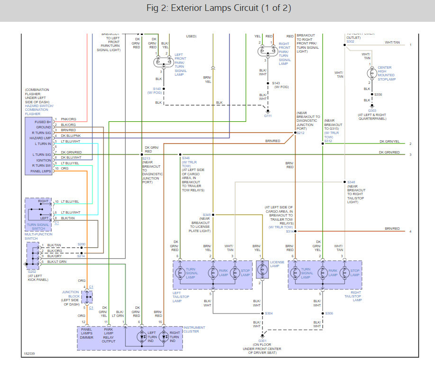
Task: Click the S304 splice label
Action: 269,313
